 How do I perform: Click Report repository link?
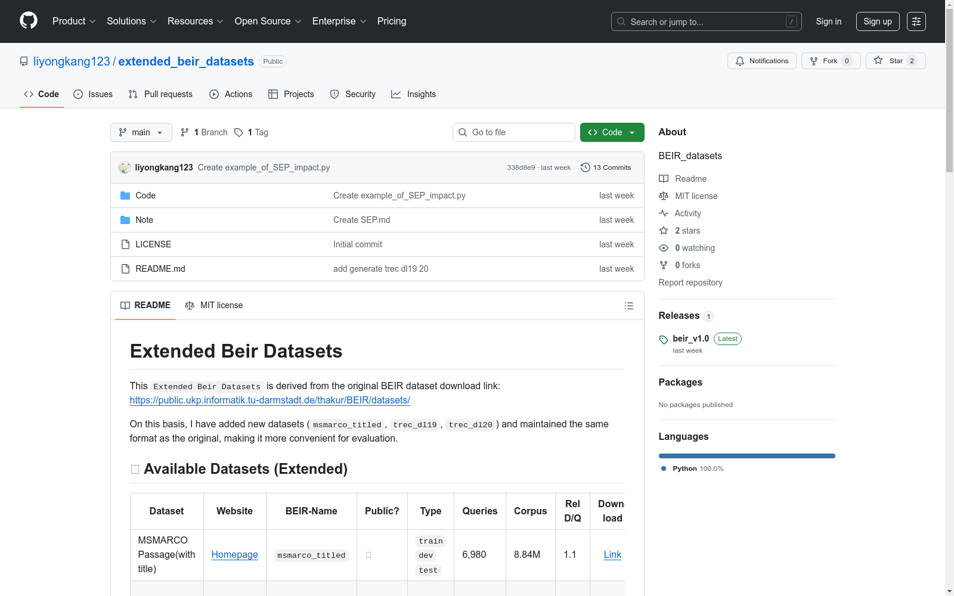[x=690, y=283]
